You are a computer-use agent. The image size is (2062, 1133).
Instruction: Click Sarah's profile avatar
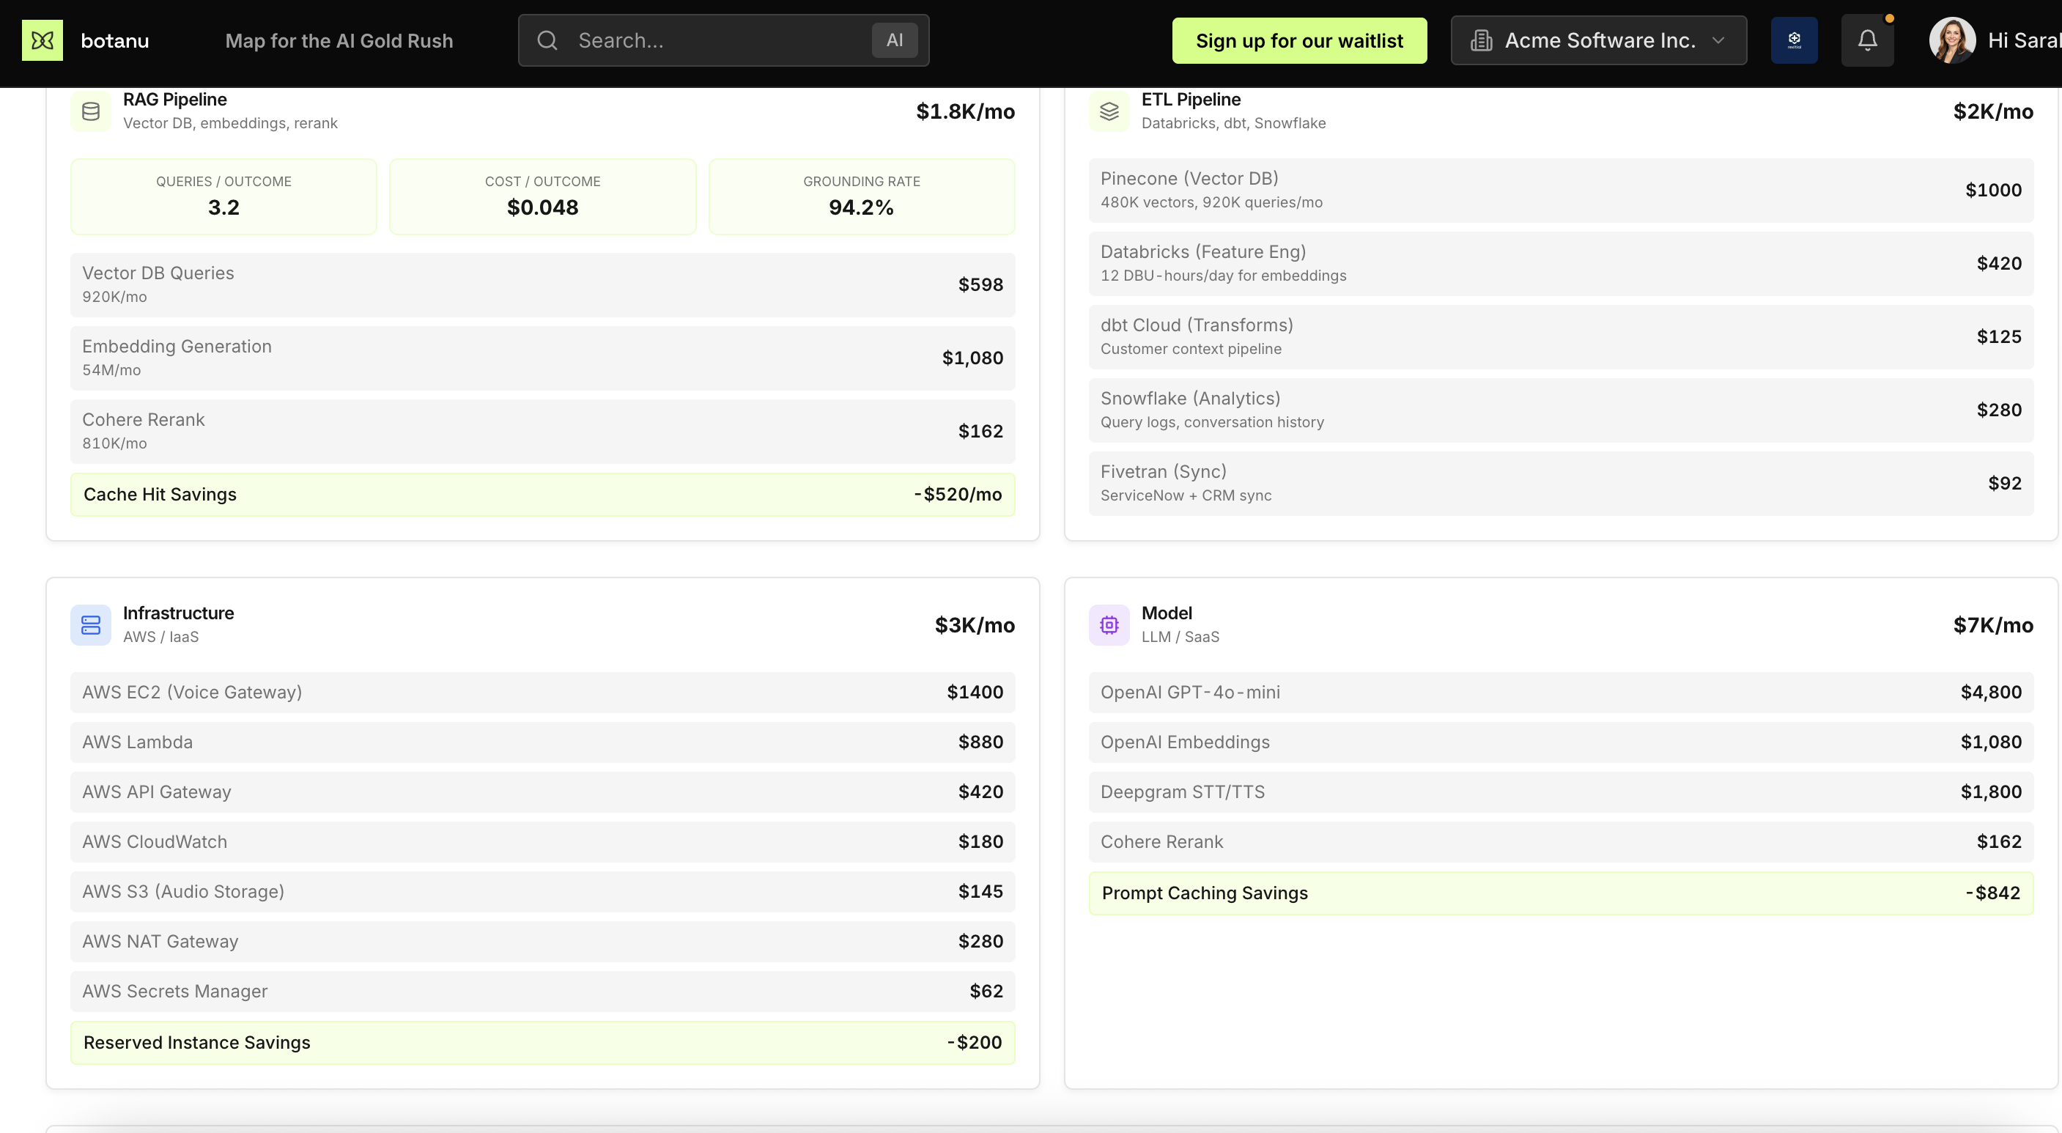click(1951, 40)
